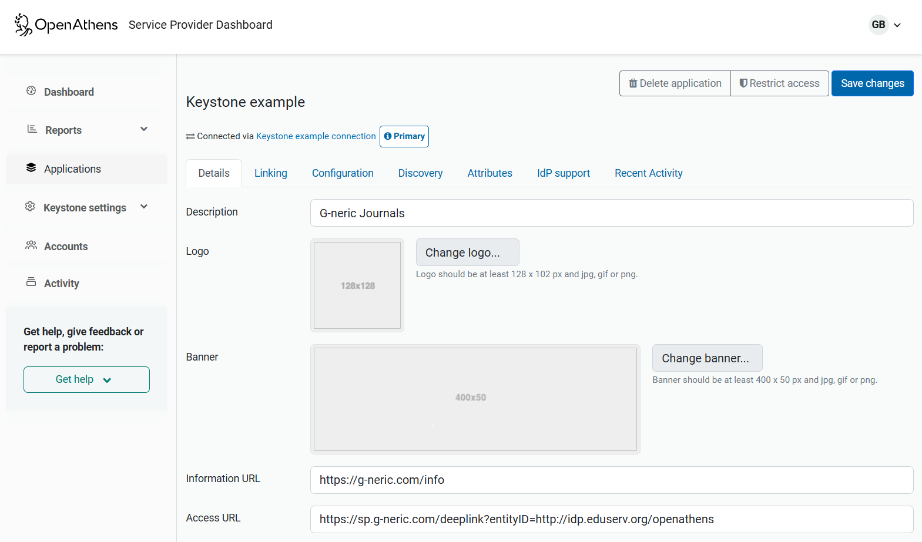
Task: Click the Reports chart icon
Action: coord(32,129)
